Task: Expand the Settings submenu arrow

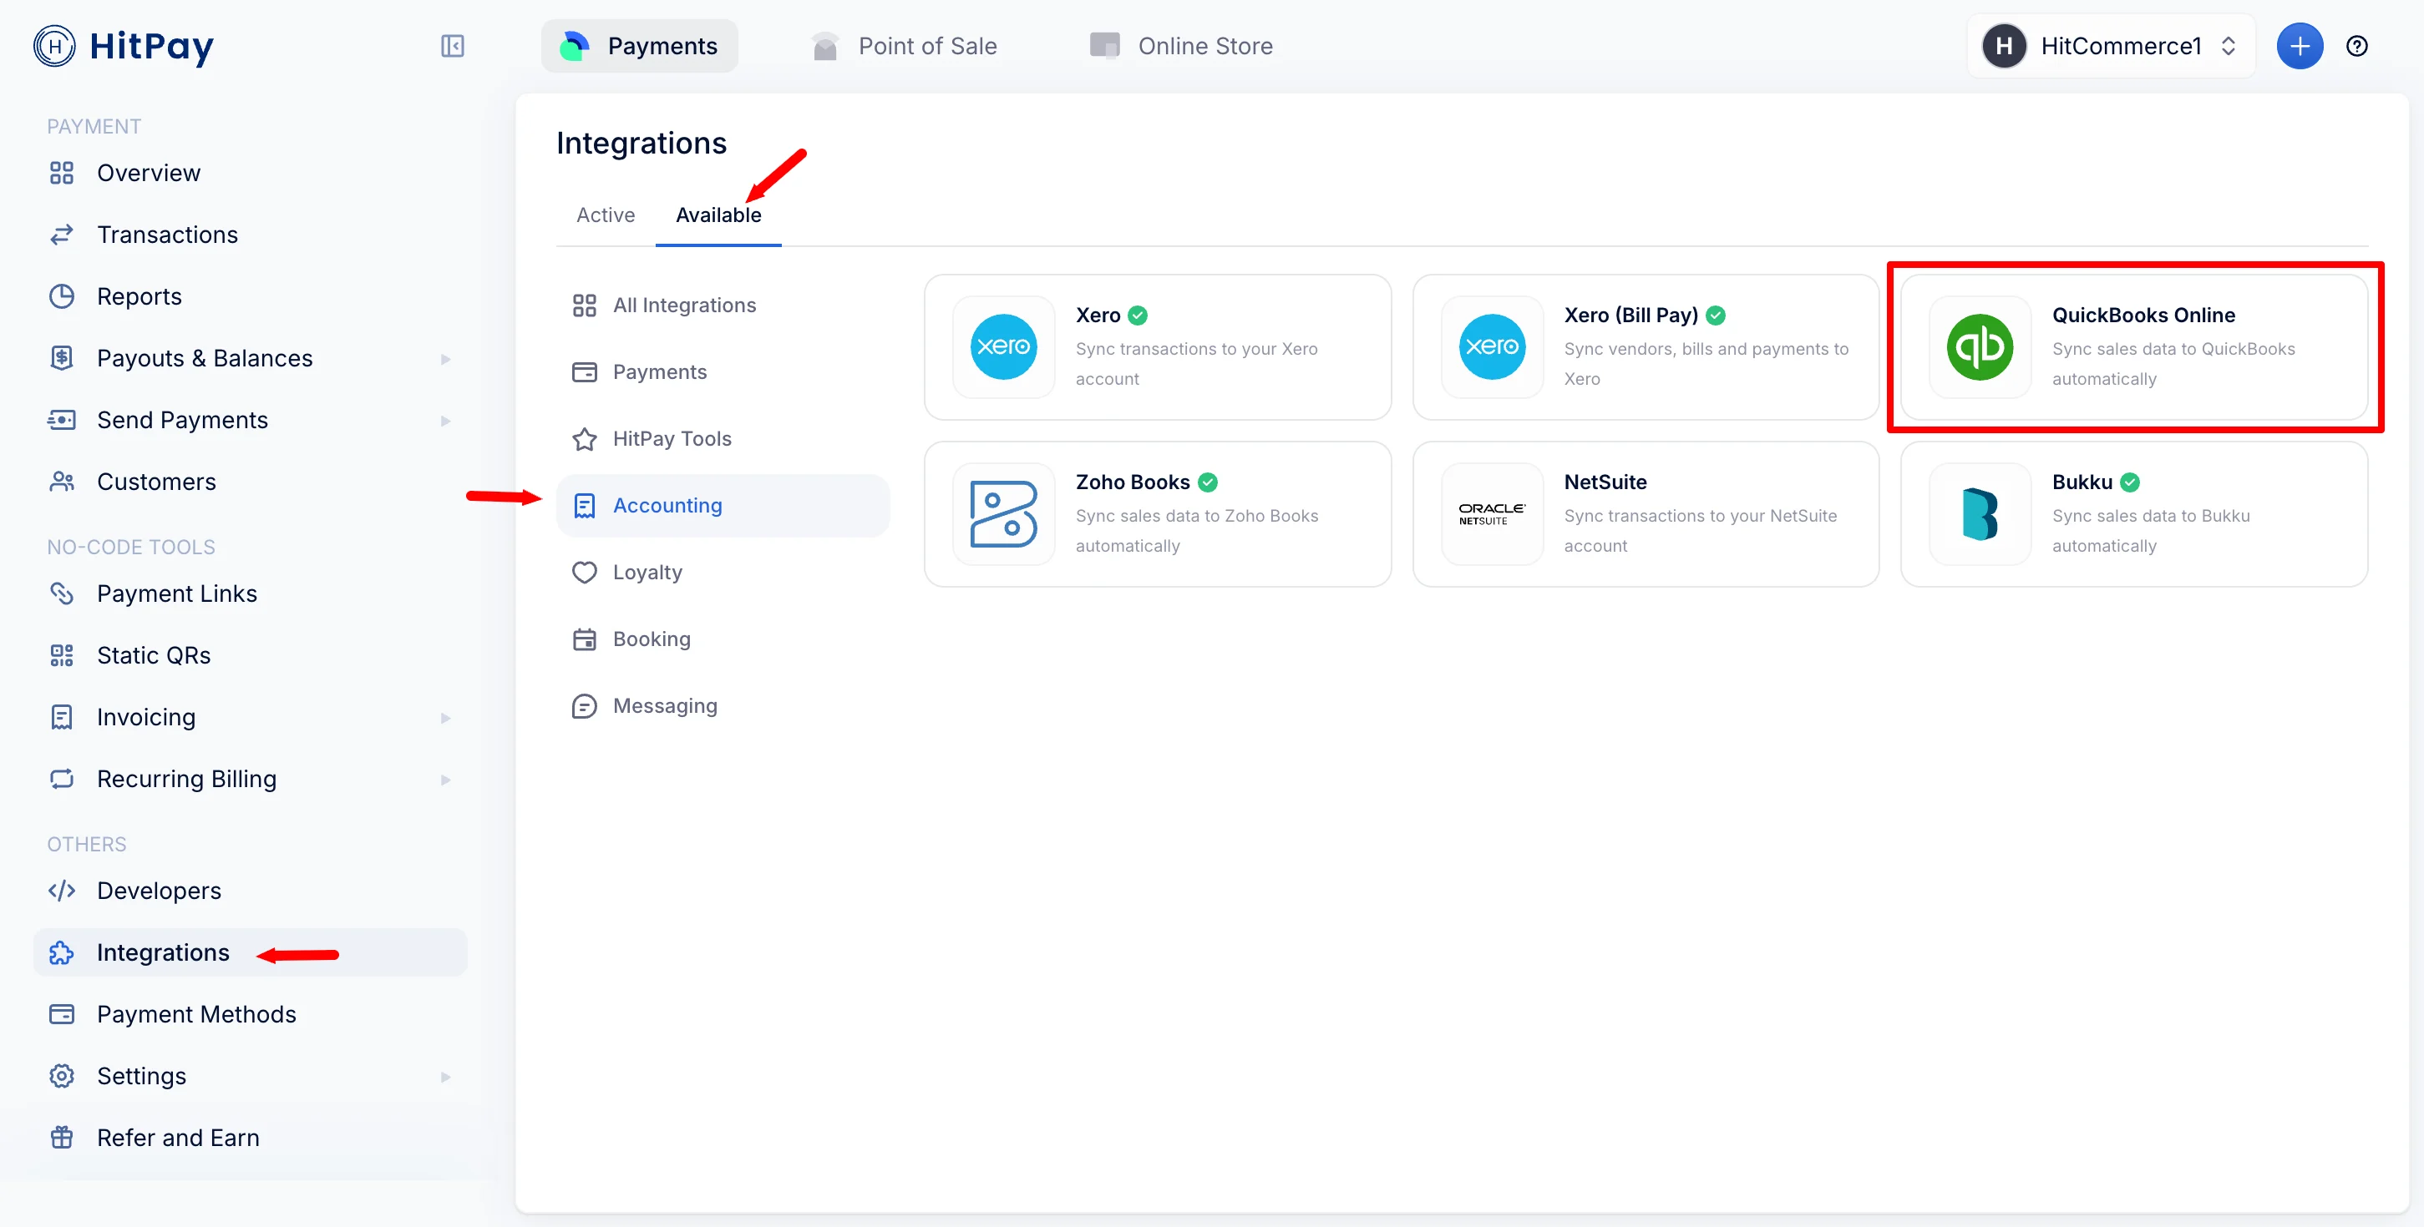Action: [445, 1077]
